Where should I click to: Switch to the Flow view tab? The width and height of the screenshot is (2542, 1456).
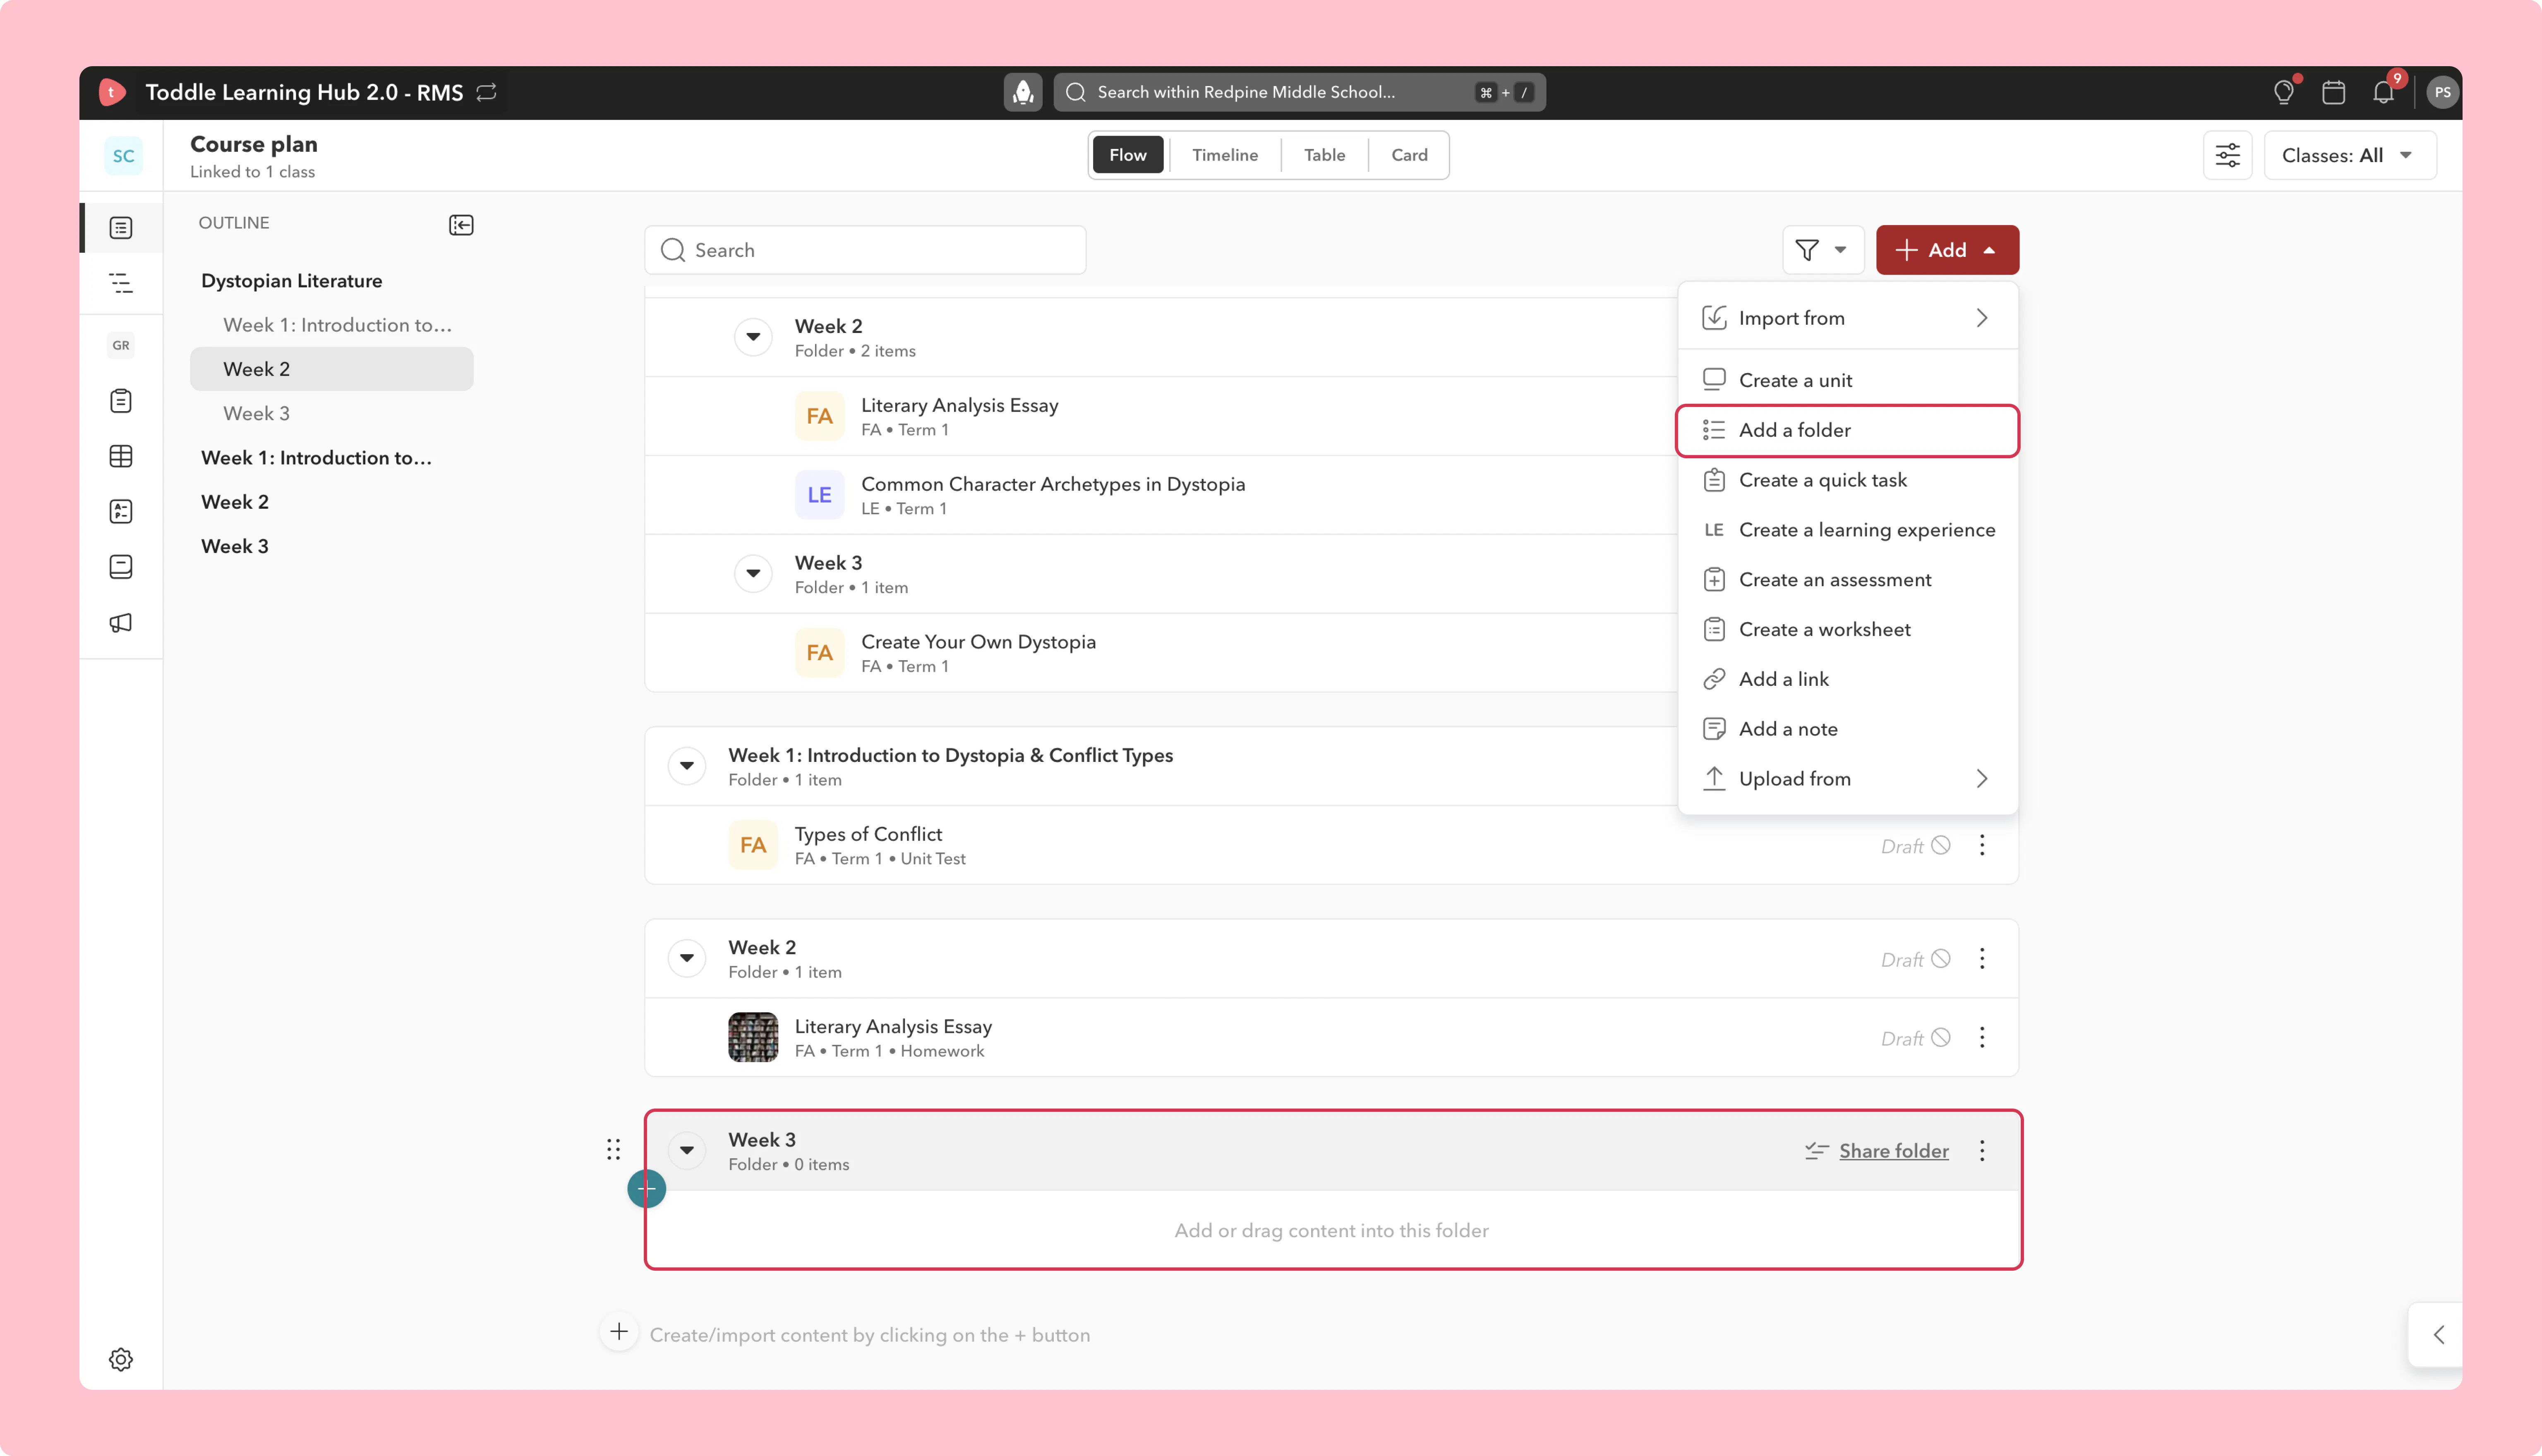(1127, 155)
